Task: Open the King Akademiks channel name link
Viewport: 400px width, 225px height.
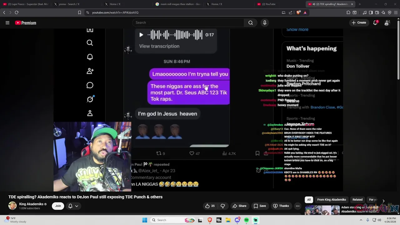Action: (31, 204)
